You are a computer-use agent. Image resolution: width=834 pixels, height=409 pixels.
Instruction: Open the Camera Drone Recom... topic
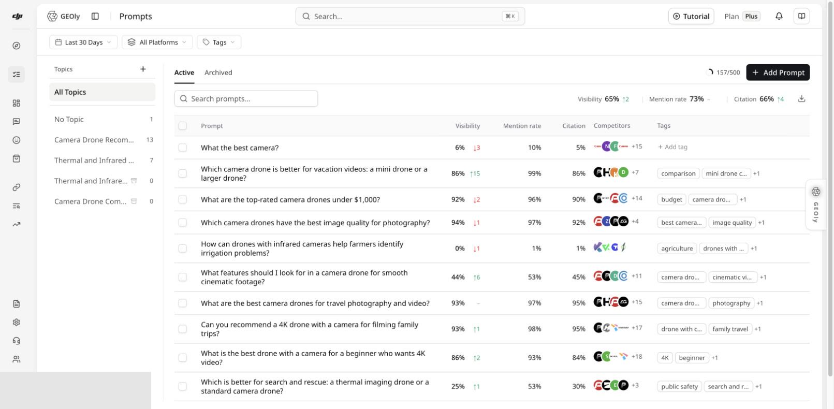click(x=102, y=140)
